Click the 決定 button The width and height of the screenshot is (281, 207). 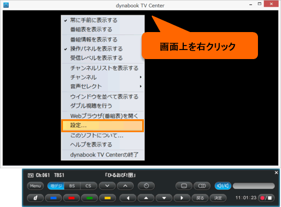pyautogui.click(x=218, y=198)
